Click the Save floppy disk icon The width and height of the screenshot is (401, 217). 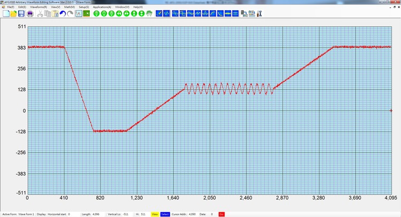click(21, 13)
